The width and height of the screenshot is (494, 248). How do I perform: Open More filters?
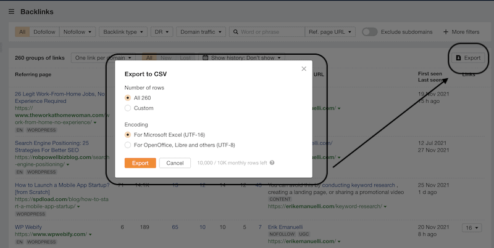(461, 32)
